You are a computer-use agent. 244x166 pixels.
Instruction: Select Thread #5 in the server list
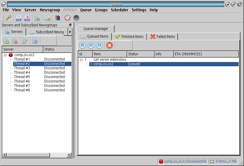(22, 77)
